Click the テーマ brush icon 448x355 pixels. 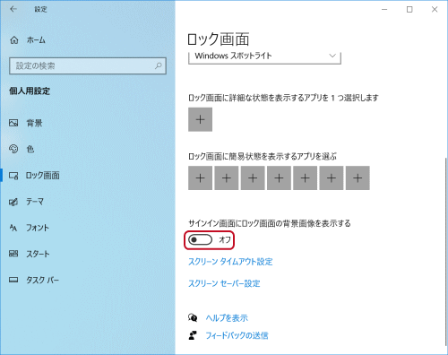(13, 202)
